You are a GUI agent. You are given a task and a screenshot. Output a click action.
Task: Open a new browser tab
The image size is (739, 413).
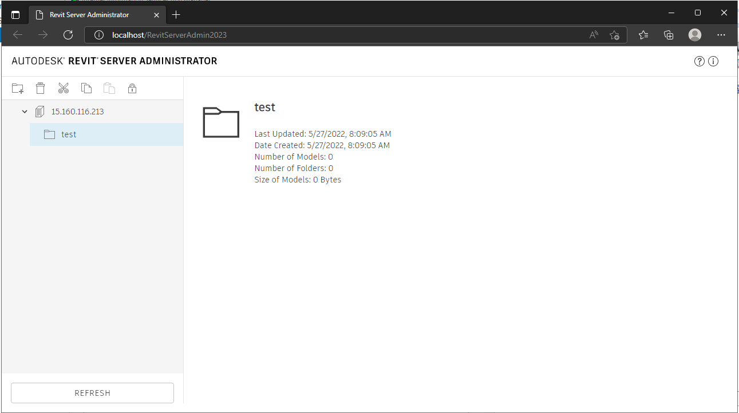(176, 15)
